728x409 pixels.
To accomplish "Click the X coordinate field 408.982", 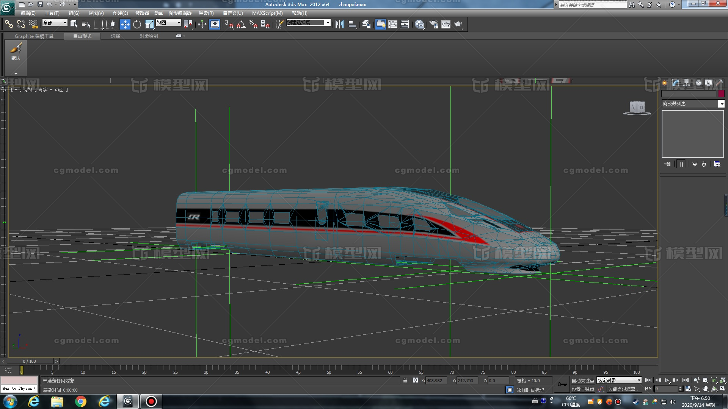I will pyautogui.click(x=436, y=381).
